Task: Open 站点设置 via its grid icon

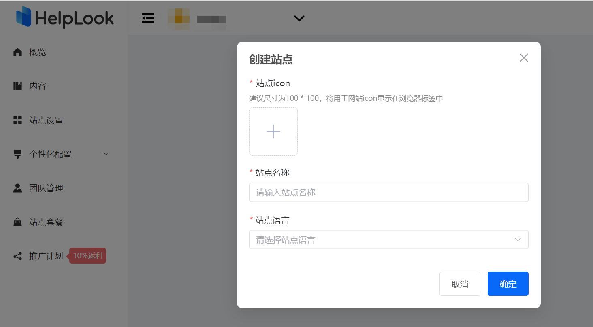Action: pyautogui.click(x=17, y=120)
